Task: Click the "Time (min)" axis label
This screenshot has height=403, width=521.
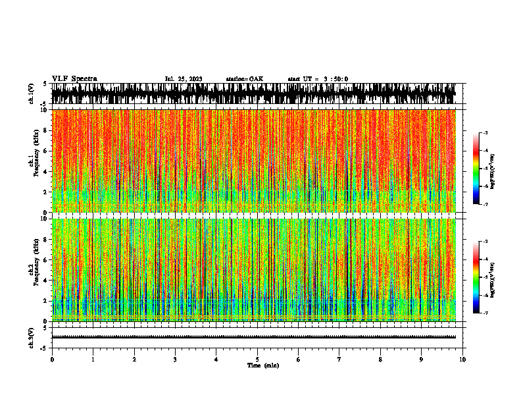Action: point(263,365)
